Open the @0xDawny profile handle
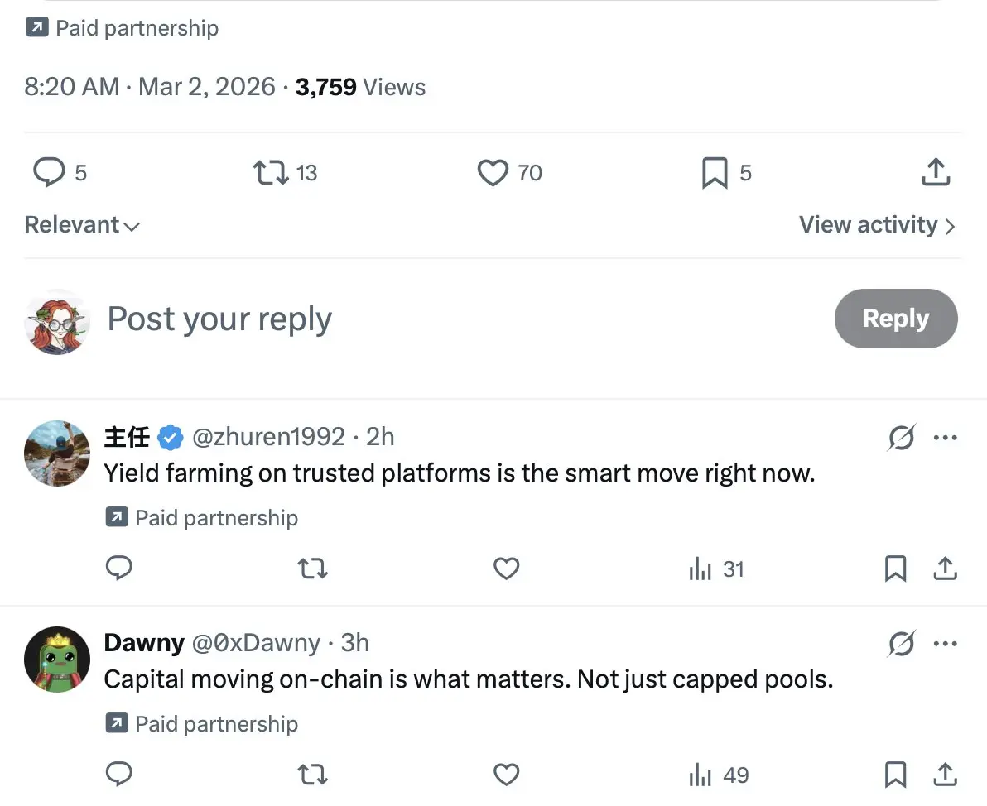 tap(256, 643)
